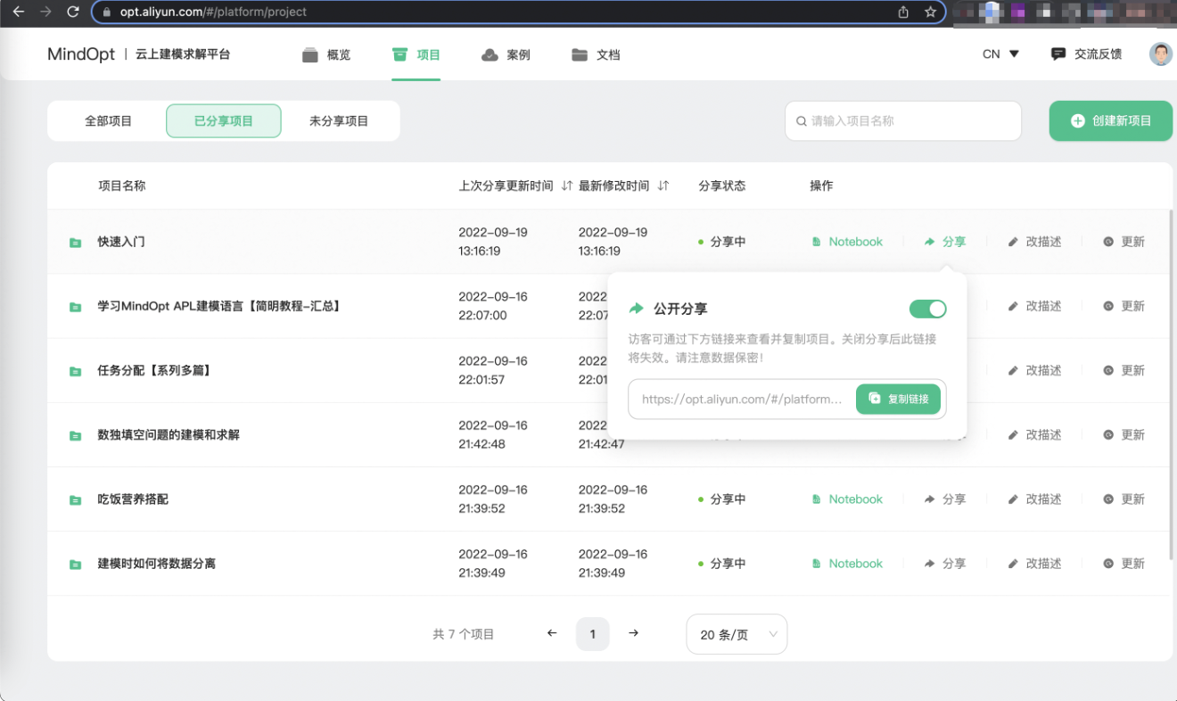Select page number 1
This screenshot has width=1177, height=701.
coord(593,634)
